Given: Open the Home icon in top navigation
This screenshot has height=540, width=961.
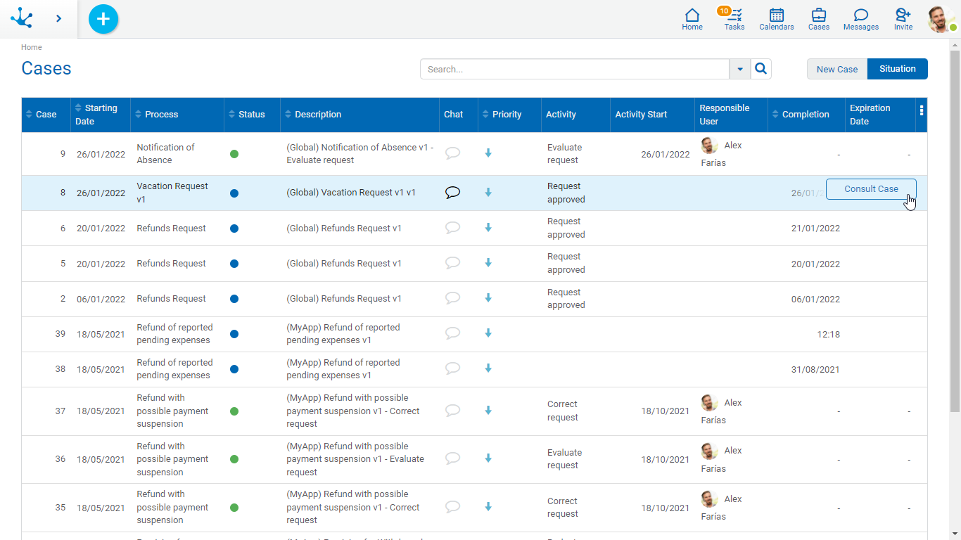Looking at the screenshot, I should click(692, 19).
